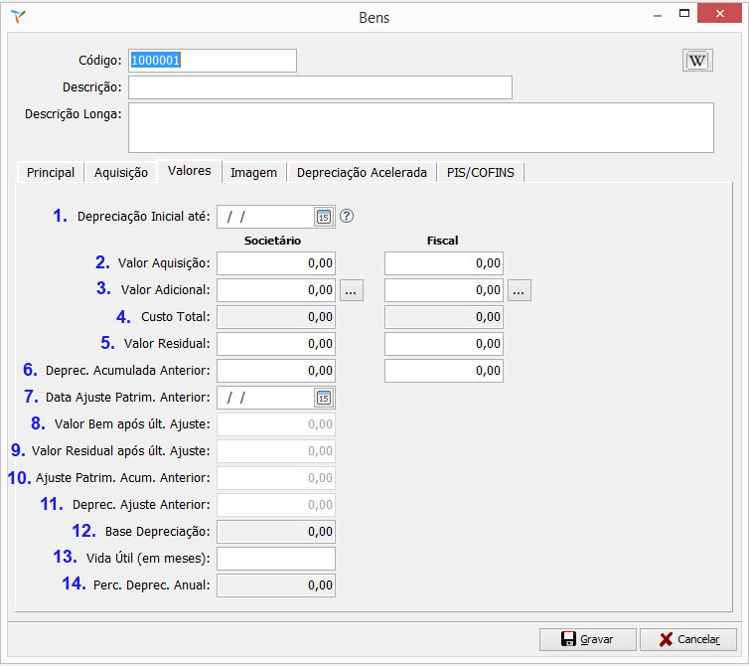The image size is (749, 666).
Task: Click the Gravar save button
Action: pos(587,639)
